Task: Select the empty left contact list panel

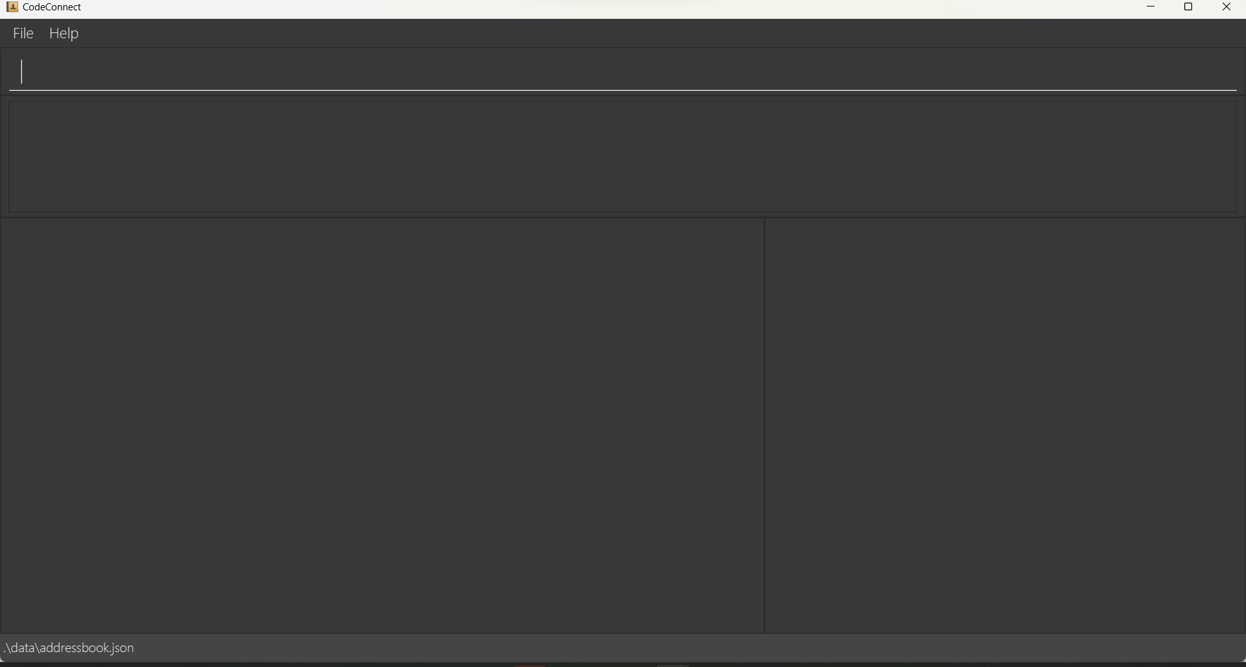Action: coord(382,426)
